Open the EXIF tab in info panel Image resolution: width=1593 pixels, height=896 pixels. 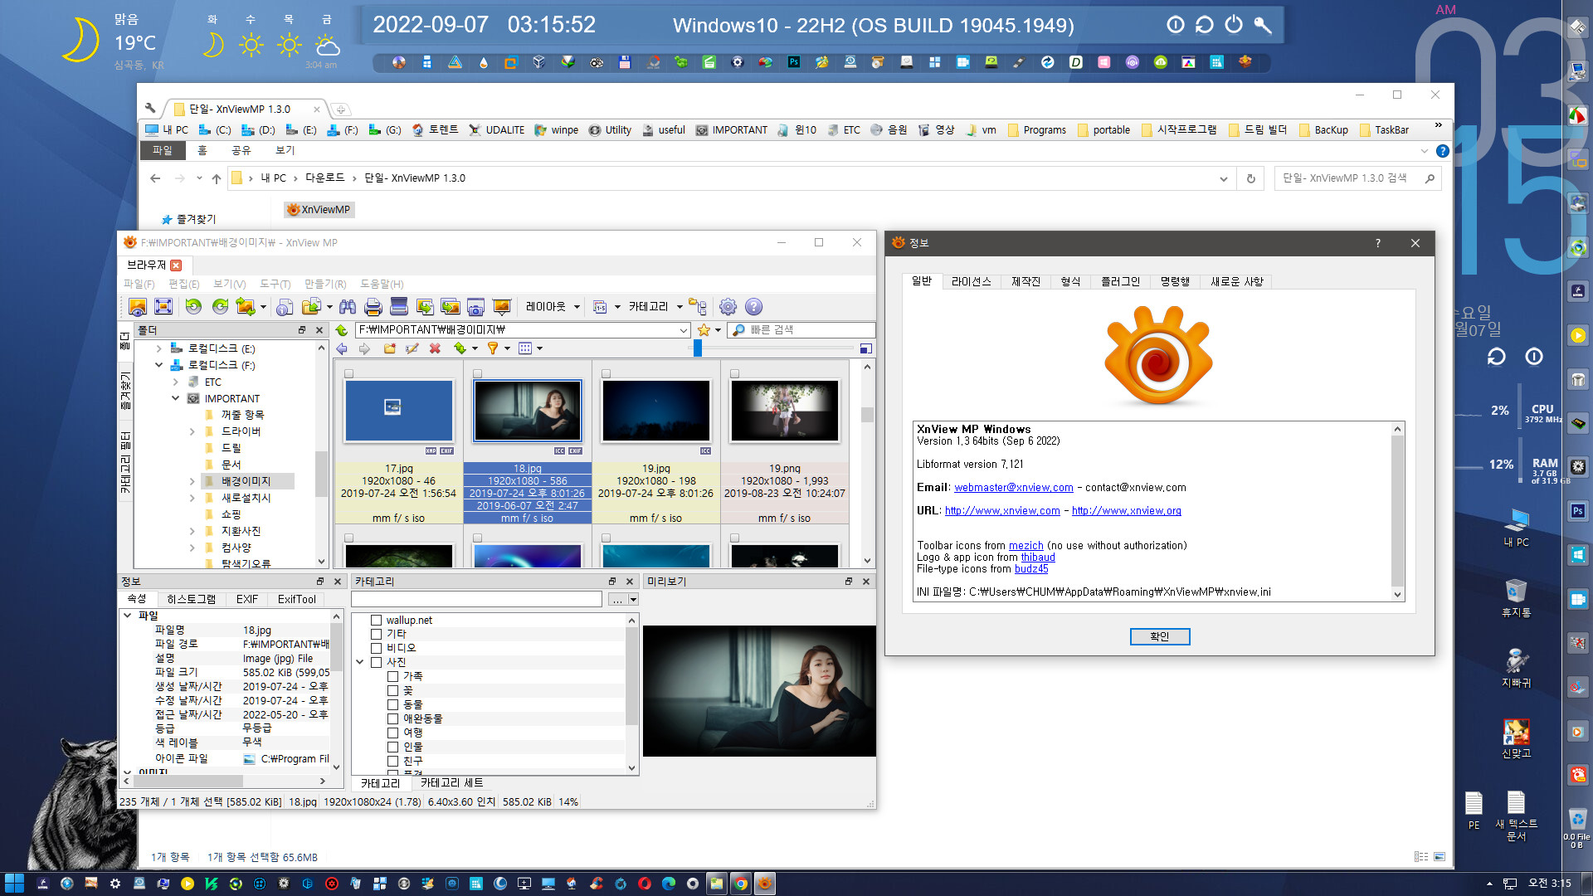click(x=247, y=599)
